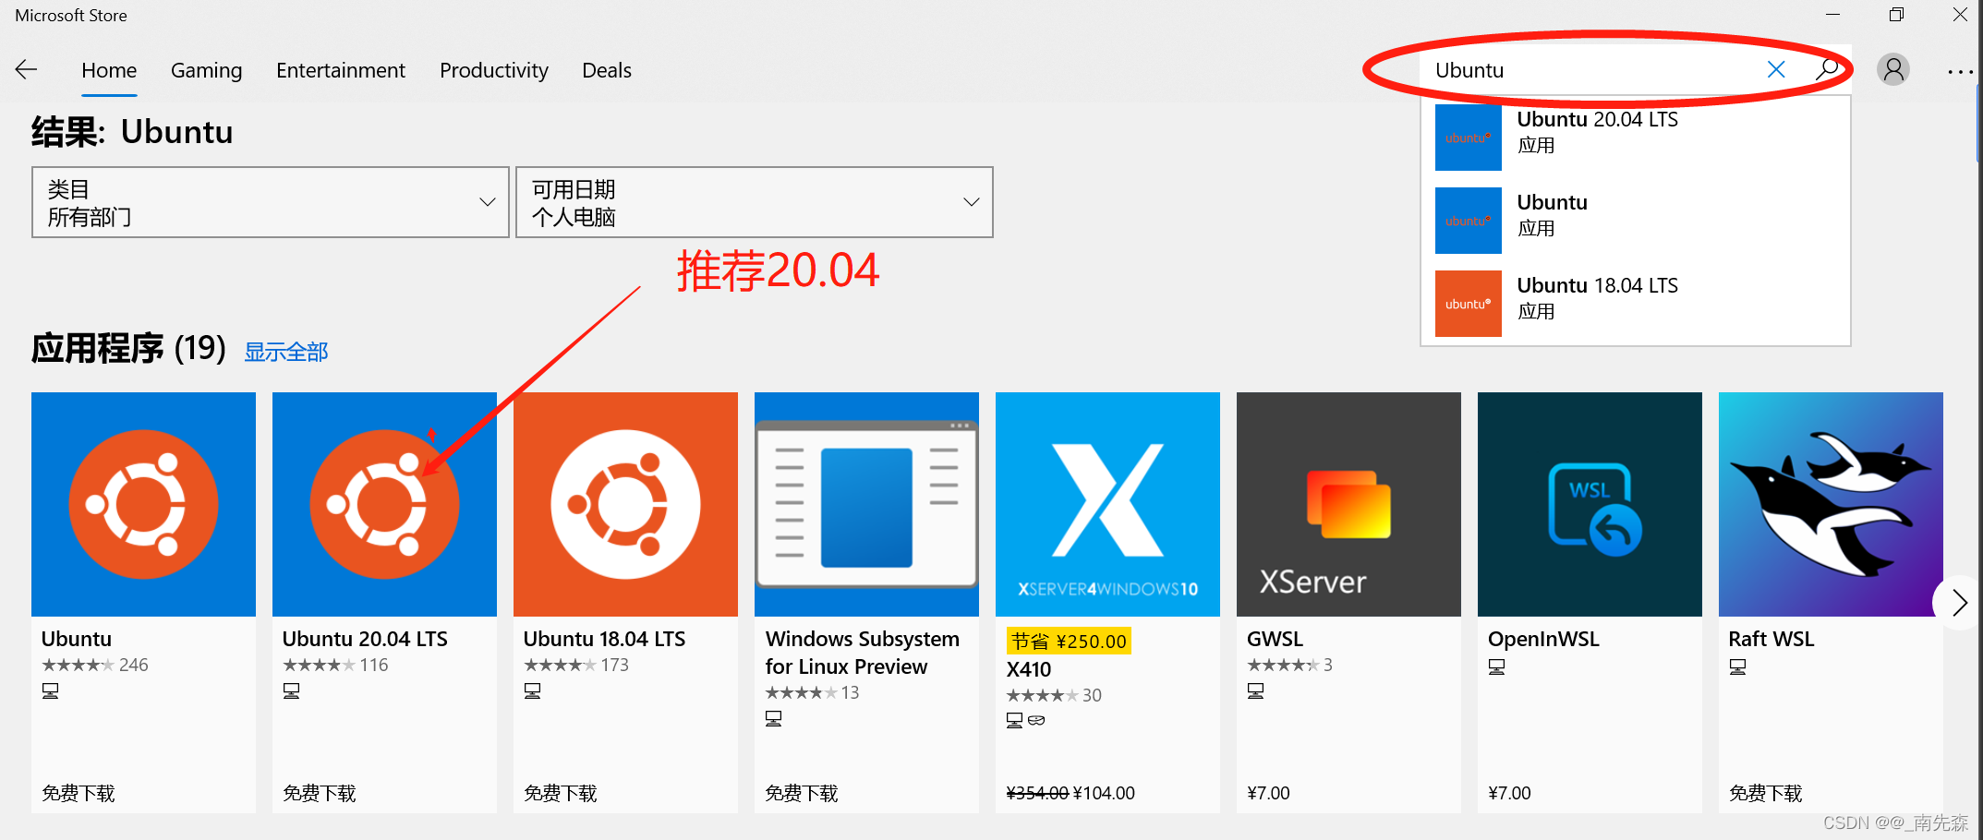Click 免费下载 under Raft WSL
The width and height of the screenshot is (1983, 840).
point(1766,793)
